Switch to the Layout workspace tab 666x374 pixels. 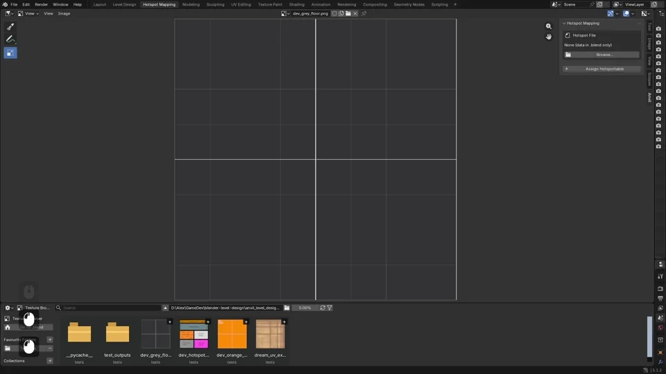[100, 4]
